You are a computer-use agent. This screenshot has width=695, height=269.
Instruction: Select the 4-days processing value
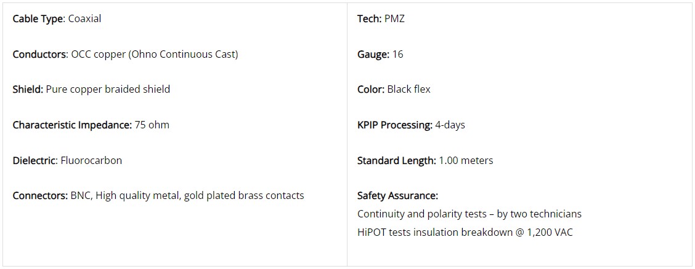(450, 125)
